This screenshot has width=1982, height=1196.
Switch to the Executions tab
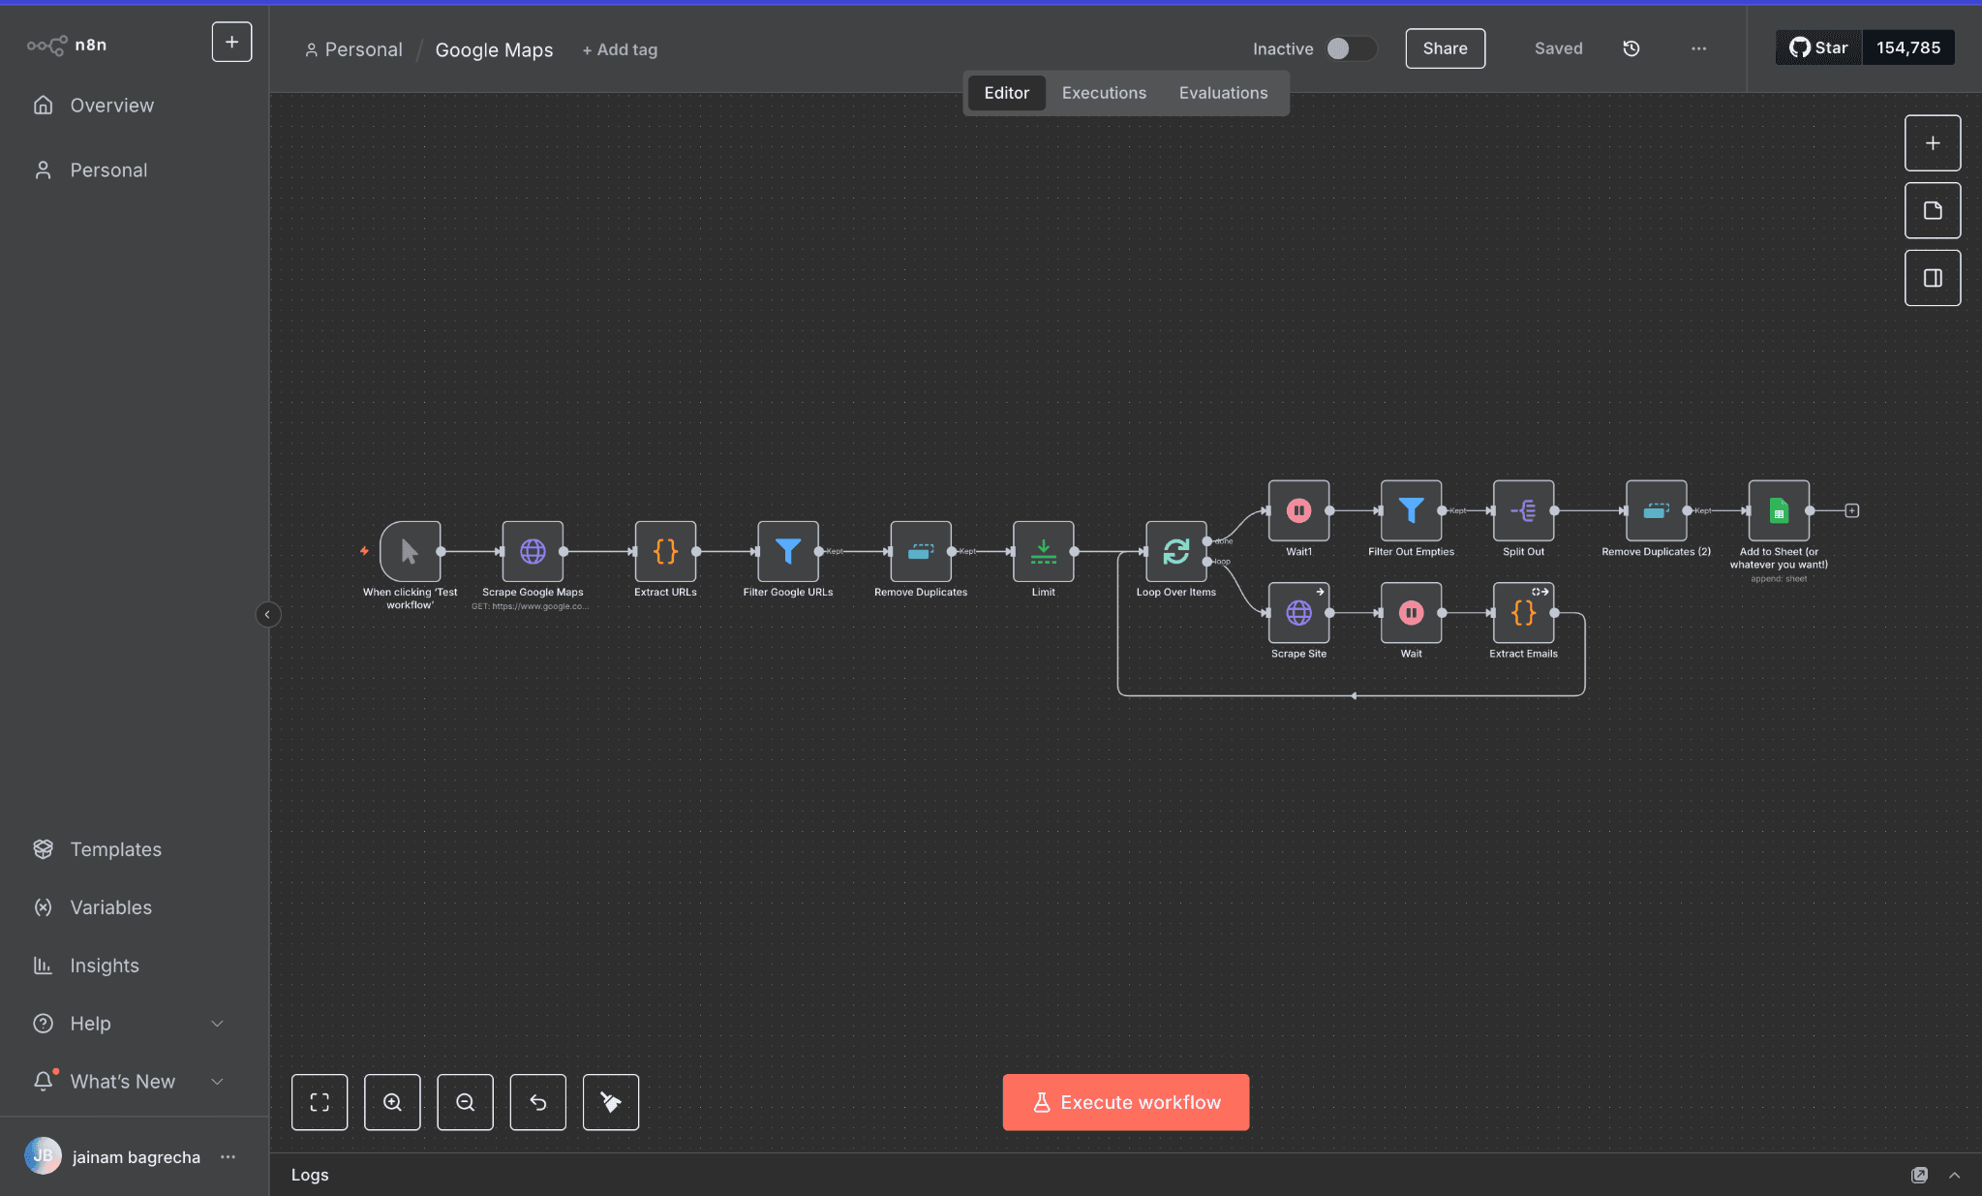pos(1104,93)
